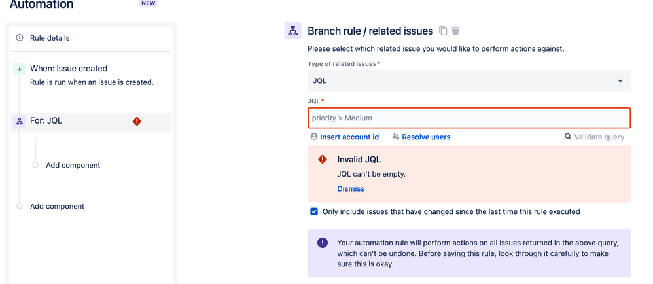Click the magnifier icon by Validate query

(568, 137)
